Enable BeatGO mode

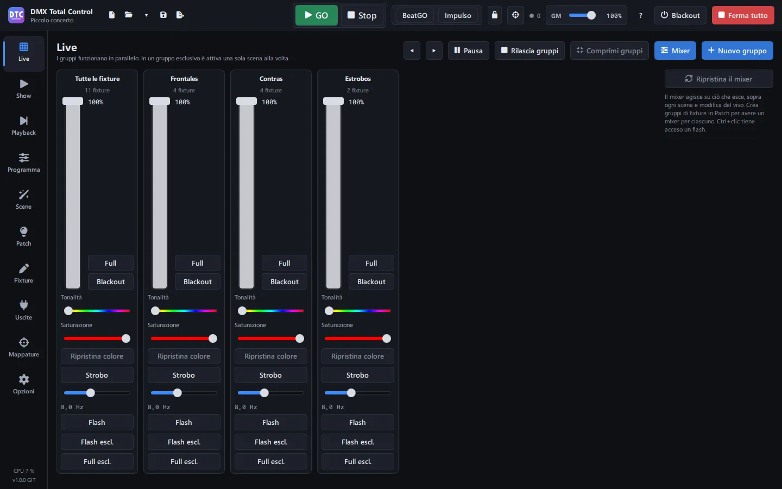point(415,15)
